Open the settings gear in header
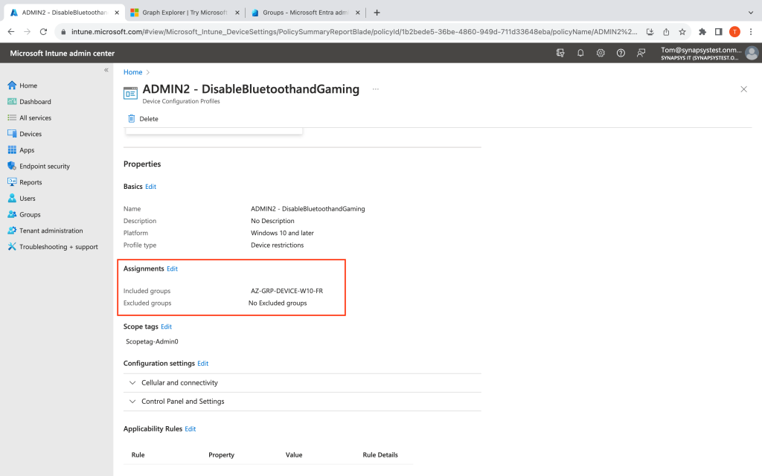Viewport: 762px width, 476px height. [x=601, y=53]
